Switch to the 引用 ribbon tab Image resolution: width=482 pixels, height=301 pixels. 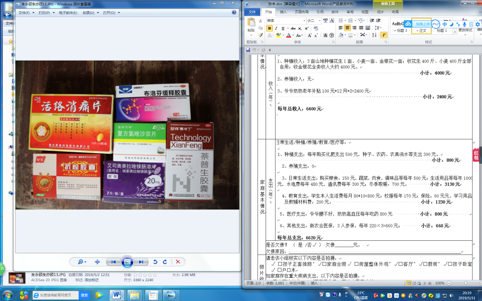click(x=320, y=12)
